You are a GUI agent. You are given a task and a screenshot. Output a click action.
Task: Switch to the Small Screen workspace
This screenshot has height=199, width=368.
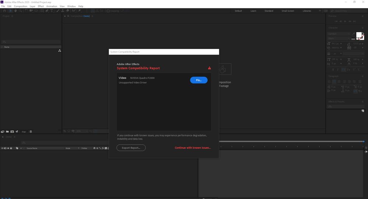pos(288,11)
